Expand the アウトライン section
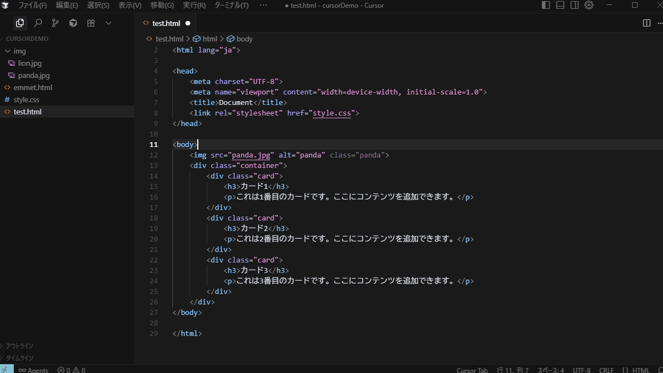663x373 pixels. click(19, 346)
